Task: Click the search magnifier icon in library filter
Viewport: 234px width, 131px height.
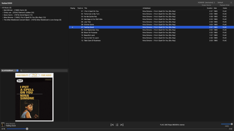Action: tap(21, 70)
